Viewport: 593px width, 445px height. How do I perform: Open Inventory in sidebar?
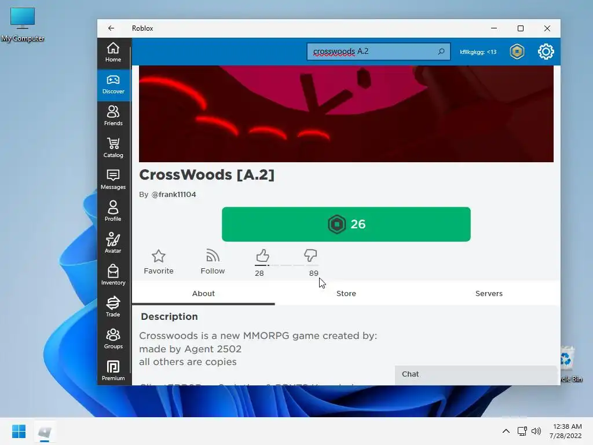tap(113, 275)
